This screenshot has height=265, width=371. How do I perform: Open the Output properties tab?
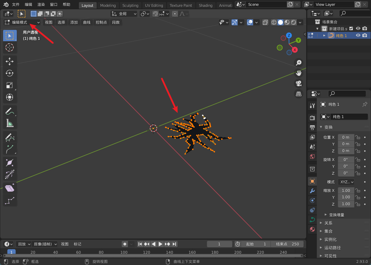point(312,127)
